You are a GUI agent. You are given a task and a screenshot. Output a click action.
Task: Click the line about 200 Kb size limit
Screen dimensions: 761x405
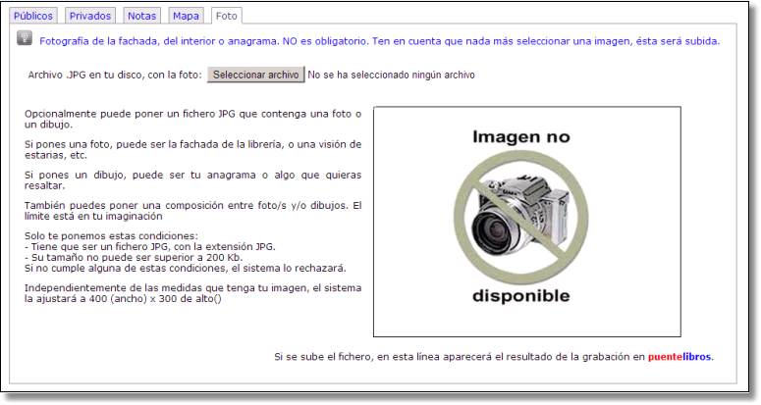(134, 257)
